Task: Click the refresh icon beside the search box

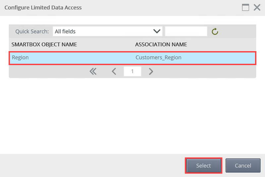Action: click(215, 32)
